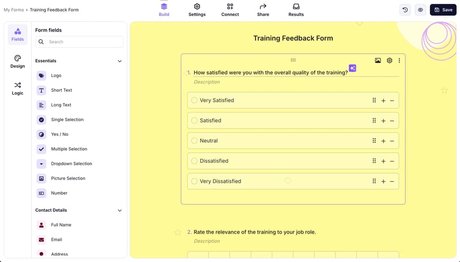
Task: Open question 1 settings gear
Action: pyautogui.click(x=390, y=60)
